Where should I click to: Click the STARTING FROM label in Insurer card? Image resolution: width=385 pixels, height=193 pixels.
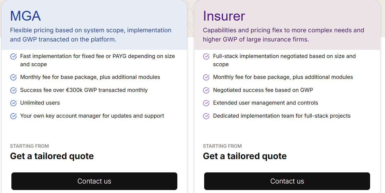tap(222, 146)
